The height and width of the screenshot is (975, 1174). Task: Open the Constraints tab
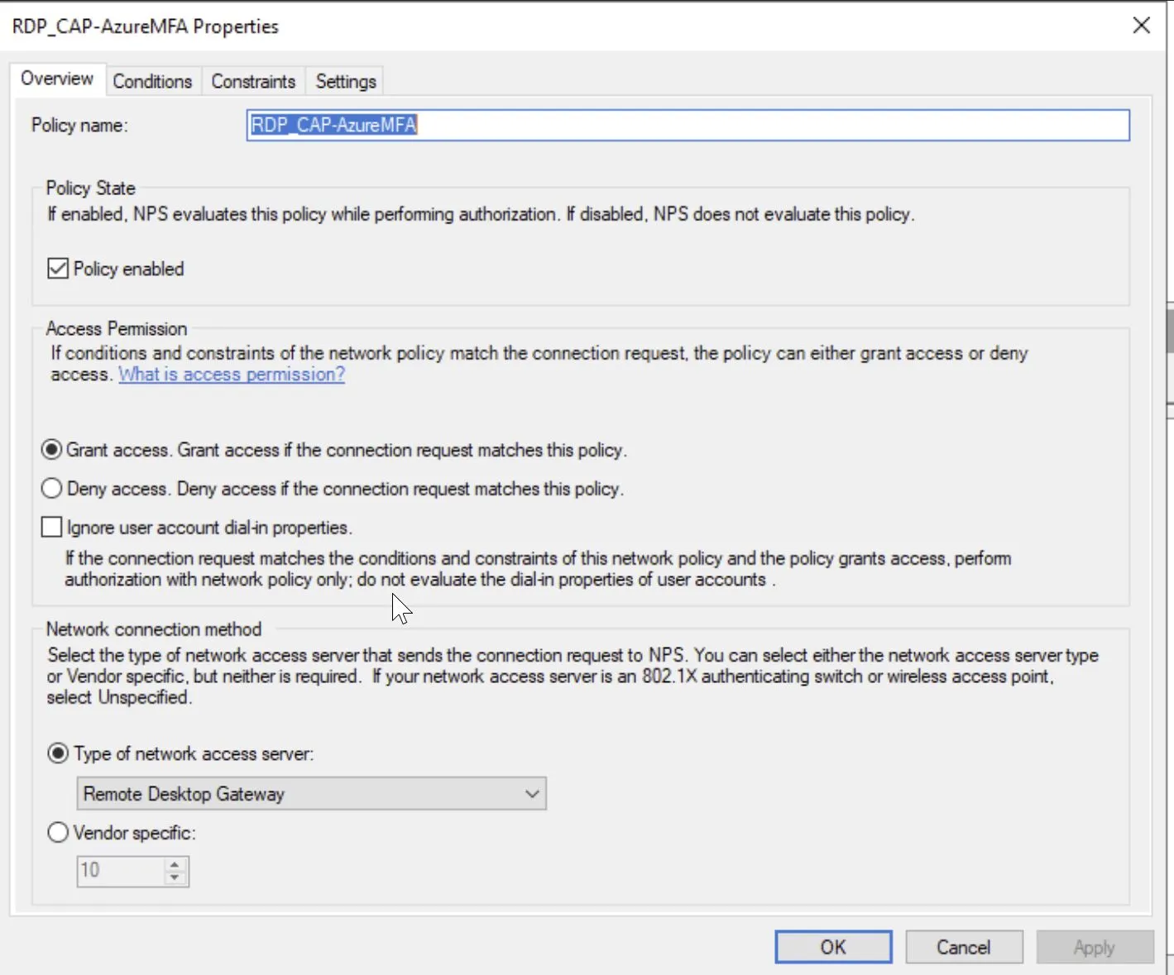[x=253, y=81]
